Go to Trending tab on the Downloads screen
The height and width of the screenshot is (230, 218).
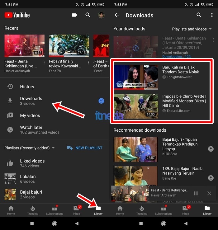[142, 210]
